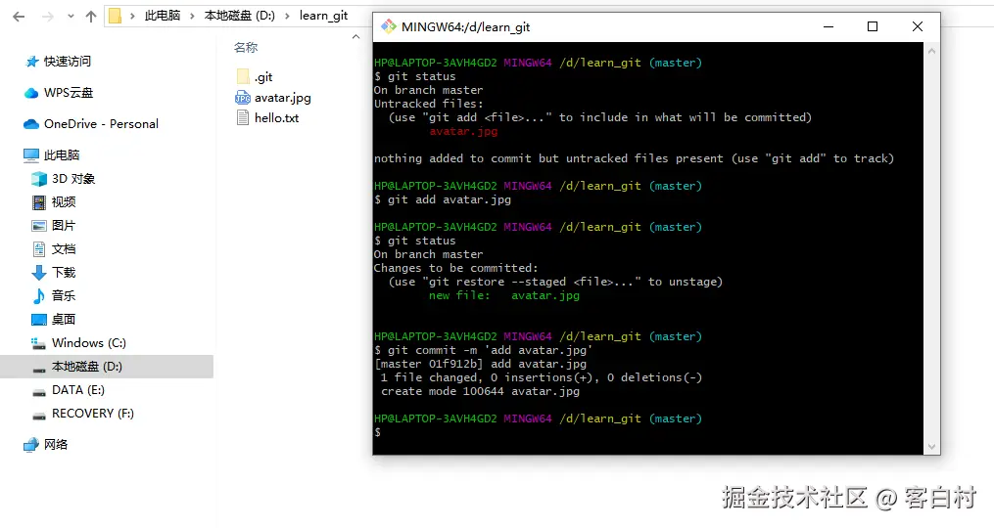Sort files by 名称 column header
Image resolution: width=994 pixels, height=528 pixels.
click(246, 48)
